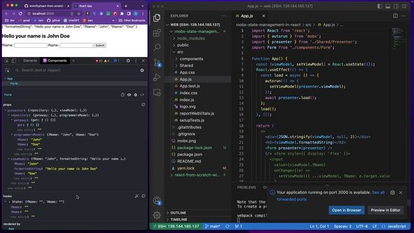Toggle the bottom panel layout in VS Code title bar
Image resolution: width=414 pixels, height=233 pixels.
coord(388,6)
